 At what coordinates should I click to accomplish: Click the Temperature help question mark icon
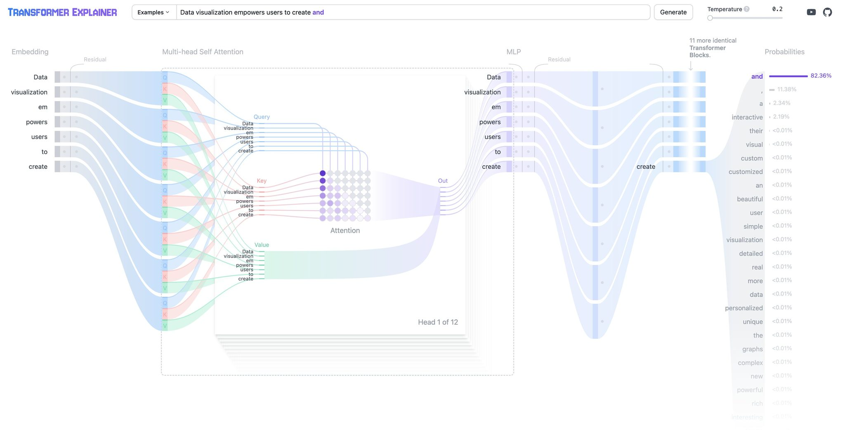click(x=746, y=9)
